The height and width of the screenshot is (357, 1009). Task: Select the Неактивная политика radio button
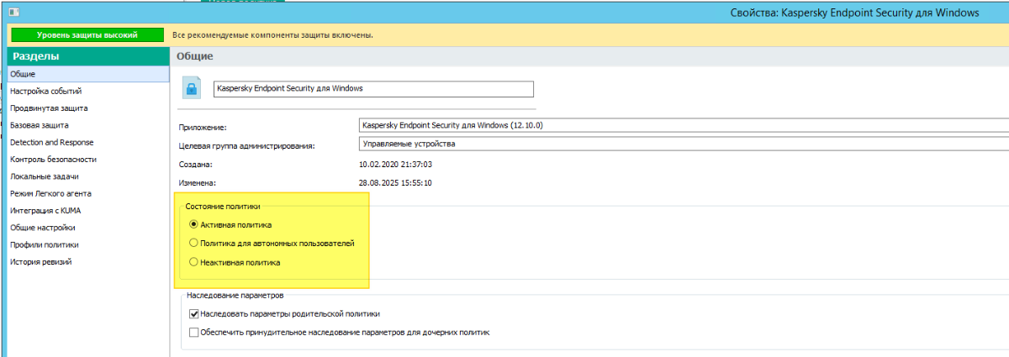[x=193, y=262]
